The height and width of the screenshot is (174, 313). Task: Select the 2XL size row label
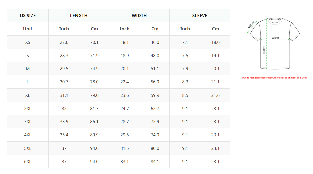click(x=28, y=109)
